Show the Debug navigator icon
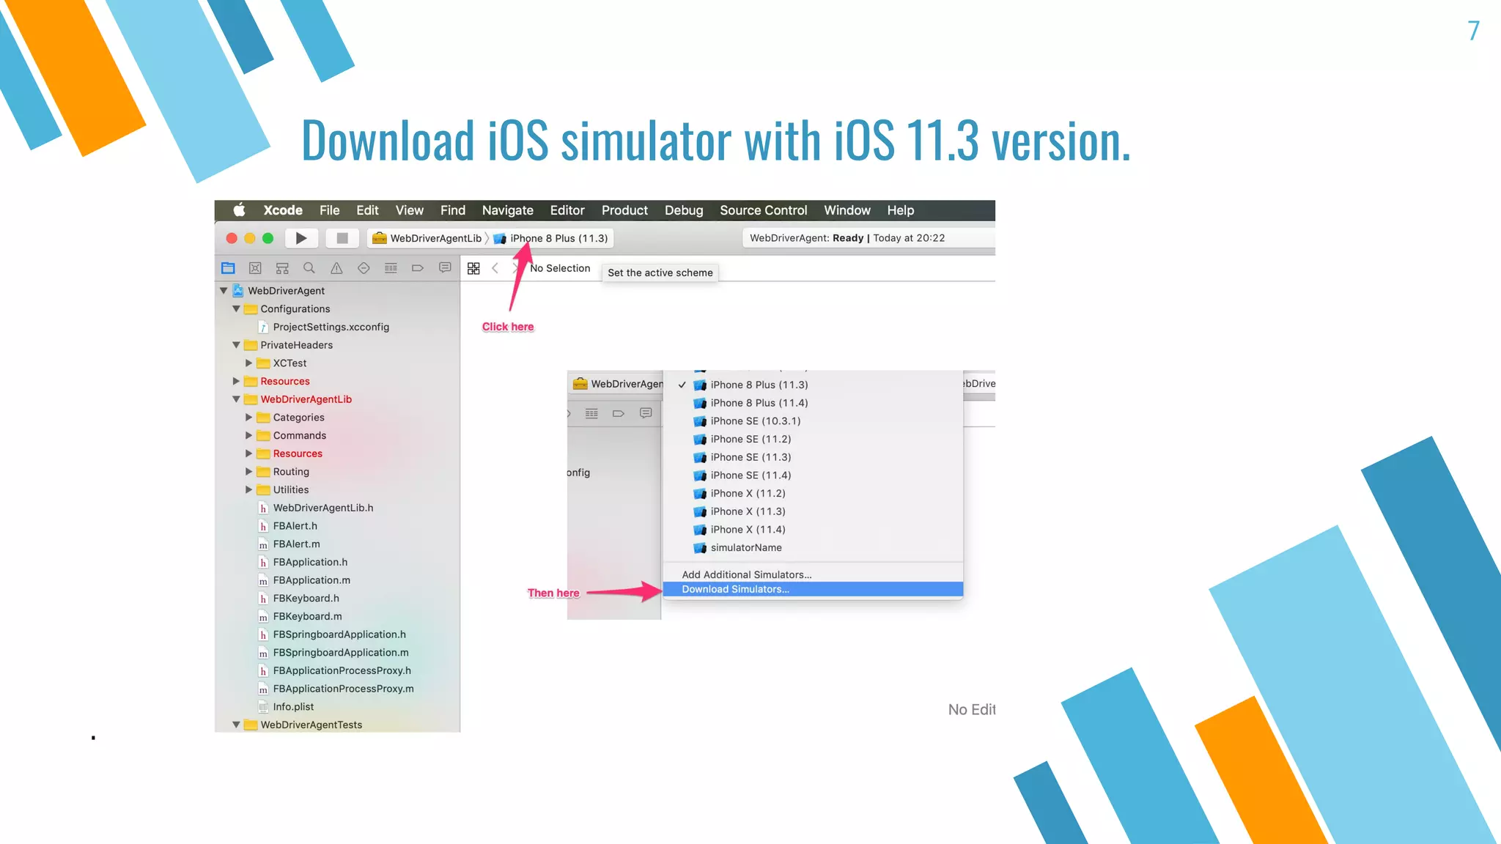The image size is (1501, 844). coord(391,268)
